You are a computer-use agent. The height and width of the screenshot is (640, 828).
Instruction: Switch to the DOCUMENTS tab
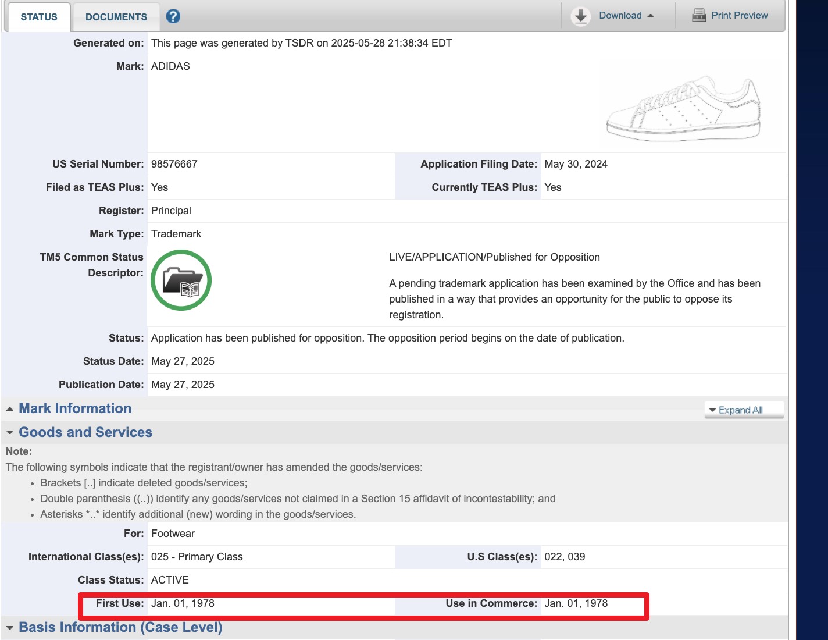click(x=116, y=17)
